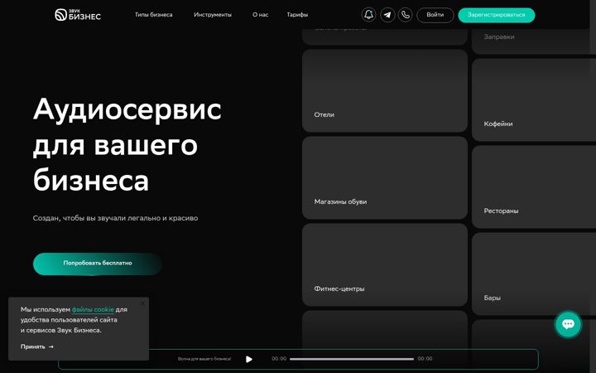Screen dimensions: 596x373
Task: Open the Telegram icon link
Action: pyautogui.click(x=387, y=15)
